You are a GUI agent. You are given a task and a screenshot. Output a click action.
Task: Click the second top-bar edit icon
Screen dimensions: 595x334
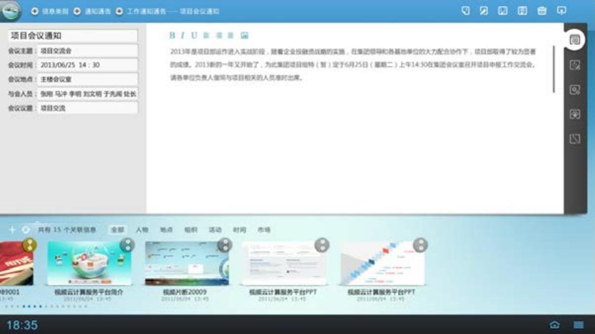[484, 10]
